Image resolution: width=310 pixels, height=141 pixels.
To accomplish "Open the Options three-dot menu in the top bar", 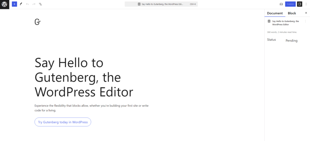I will 306,4.
